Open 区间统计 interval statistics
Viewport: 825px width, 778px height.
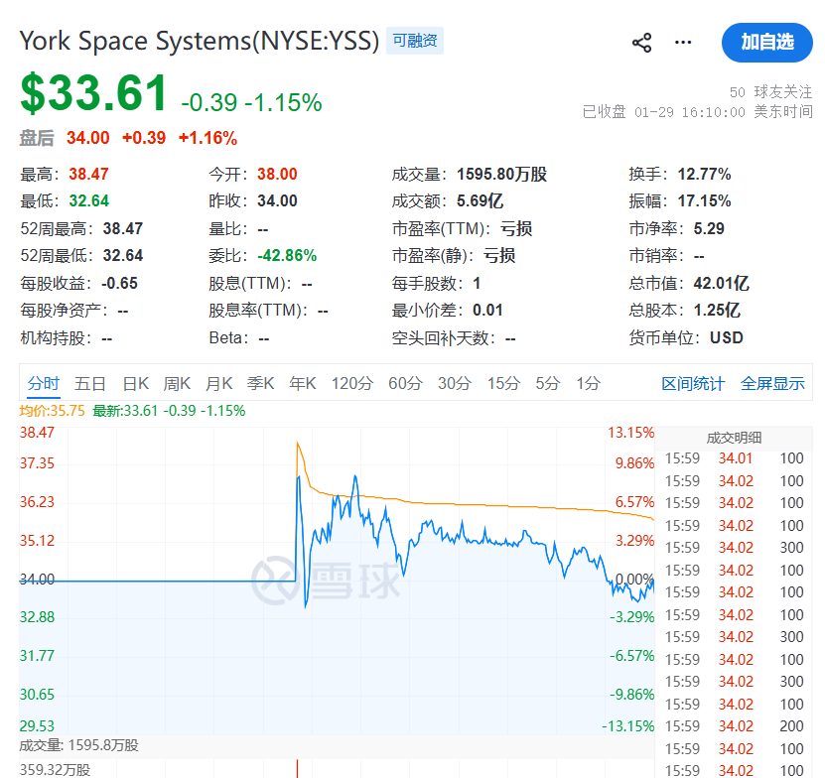[x=693, y=384]
